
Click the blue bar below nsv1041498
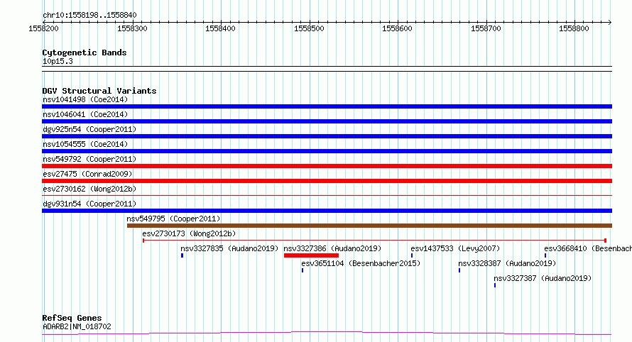tap(327, 106)
